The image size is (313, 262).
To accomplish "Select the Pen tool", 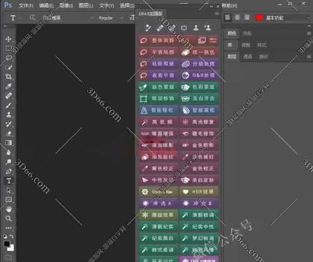I will 8,171.
